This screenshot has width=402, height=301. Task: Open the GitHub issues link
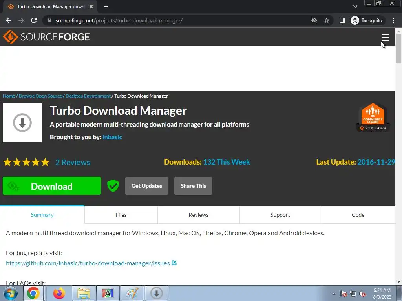point(88,263)
